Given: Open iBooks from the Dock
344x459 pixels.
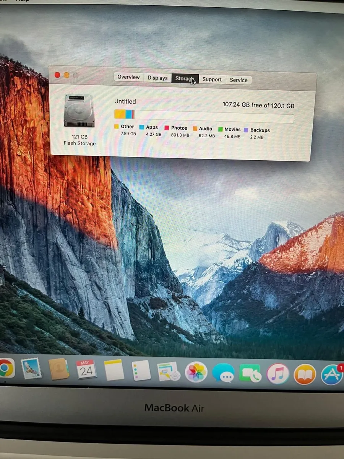Looking at the screenshot, I should coord(305,374).
